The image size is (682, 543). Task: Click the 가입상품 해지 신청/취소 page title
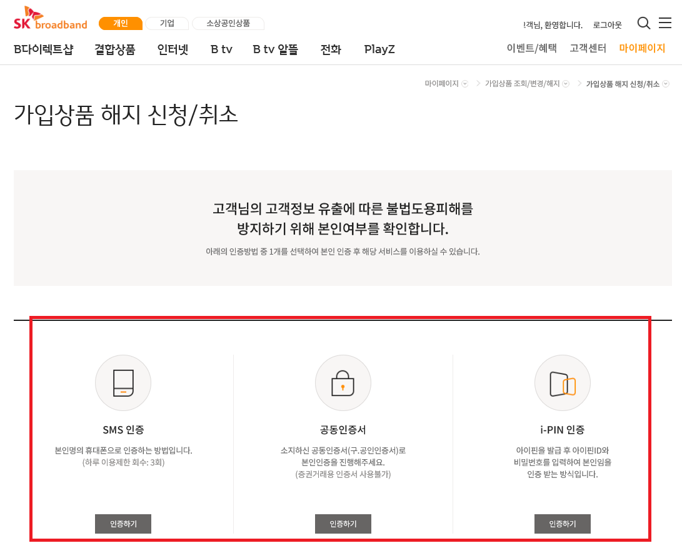[x=126, y=115]
